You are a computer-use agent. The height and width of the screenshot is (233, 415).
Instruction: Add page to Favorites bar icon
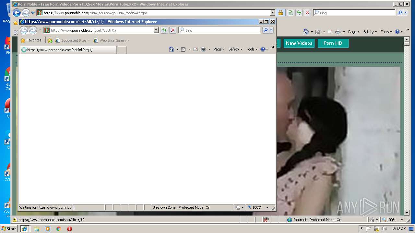tap(50, 40)
